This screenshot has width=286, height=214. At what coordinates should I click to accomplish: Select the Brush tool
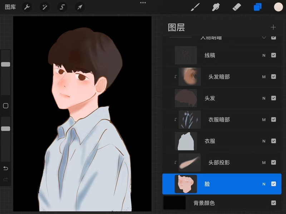tap(195, 7)
